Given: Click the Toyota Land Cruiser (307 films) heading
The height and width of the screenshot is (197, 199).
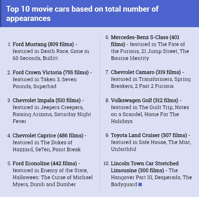Looking at the screenshot, I should 149,135.
